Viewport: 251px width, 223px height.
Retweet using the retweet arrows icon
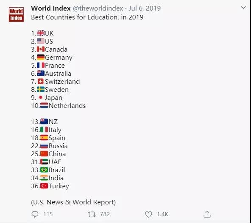tap(92, 215)
